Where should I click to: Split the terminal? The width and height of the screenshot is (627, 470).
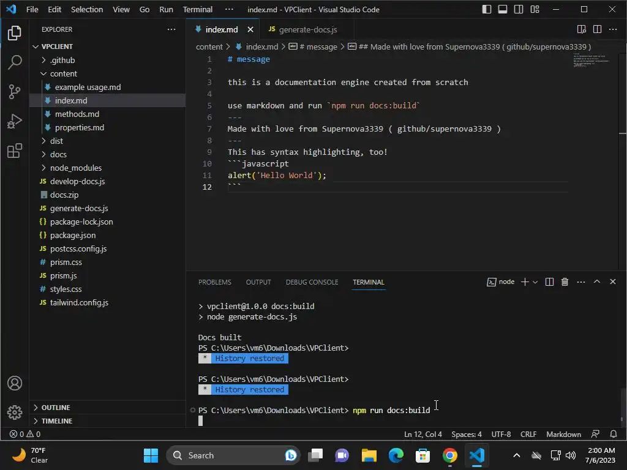(549, 282)
